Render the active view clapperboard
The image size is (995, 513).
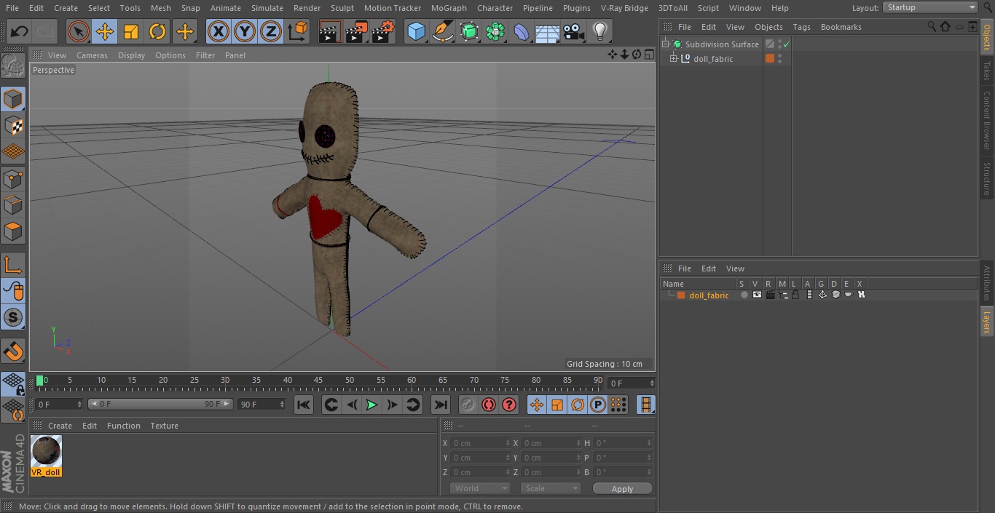coord(330,31)
